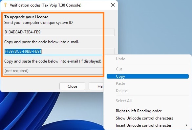Viewport: 192px width, 130px height.
Task: Click the 'To upgrade your License' heading
Action: (26, 17)
